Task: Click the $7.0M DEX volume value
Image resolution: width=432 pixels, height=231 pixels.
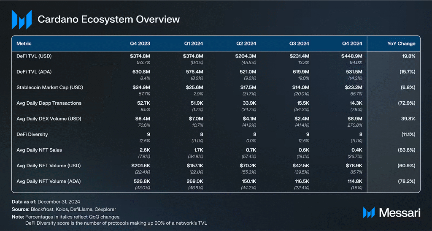Action: pos(196,119)
